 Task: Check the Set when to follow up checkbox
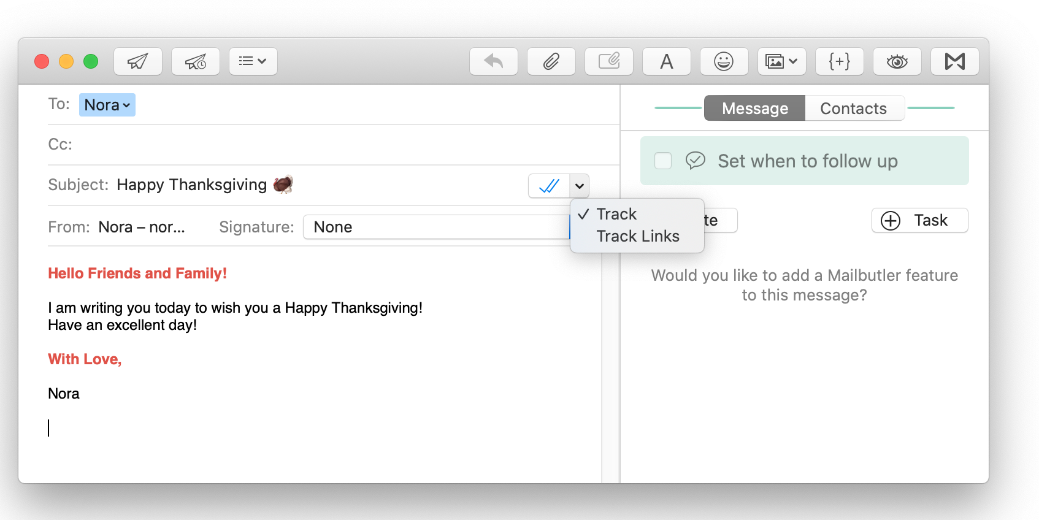663,161
